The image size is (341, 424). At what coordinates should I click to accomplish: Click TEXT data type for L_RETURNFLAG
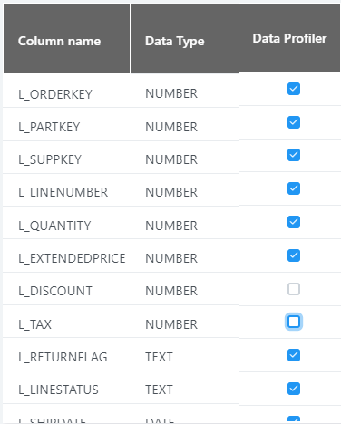159,357
